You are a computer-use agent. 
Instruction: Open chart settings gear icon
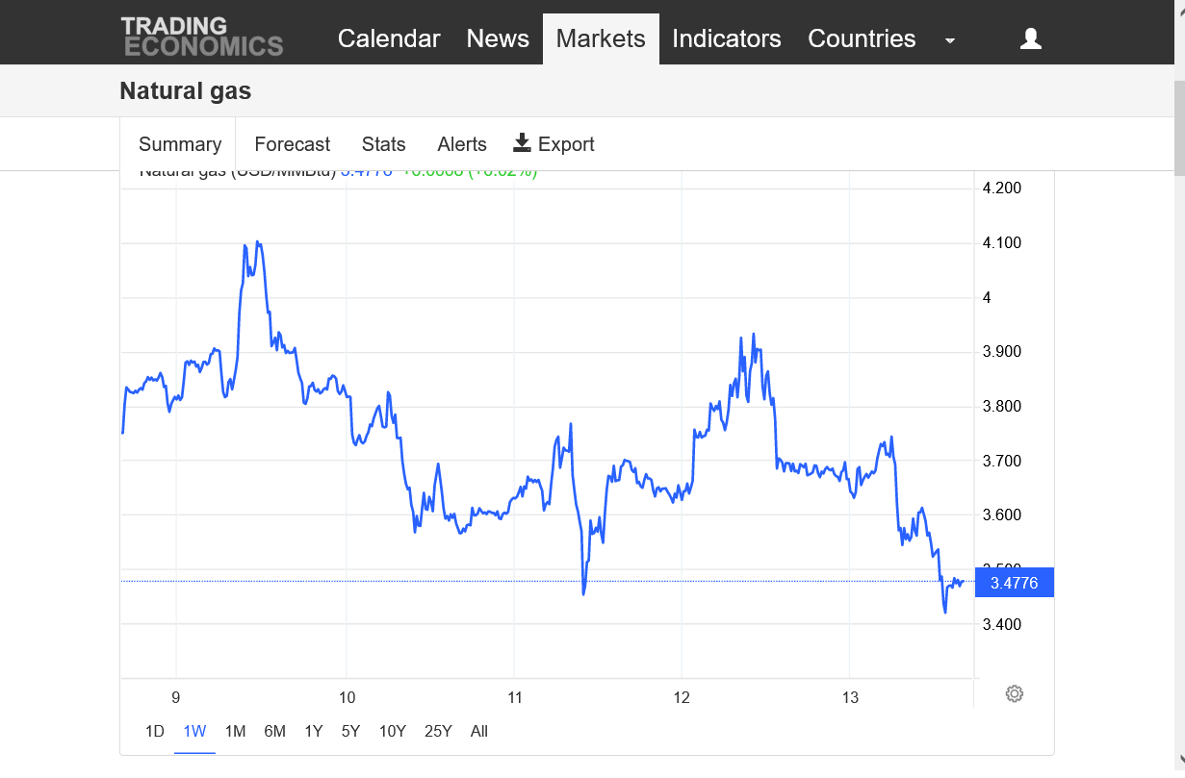(1014, 693)
